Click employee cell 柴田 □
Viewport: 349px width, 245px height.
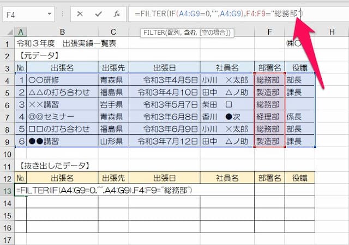[227, 104]
